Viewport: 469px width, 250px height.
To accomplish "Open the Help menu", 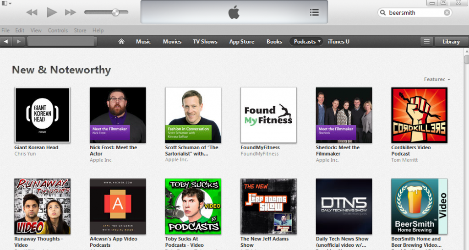I will 98,30.
